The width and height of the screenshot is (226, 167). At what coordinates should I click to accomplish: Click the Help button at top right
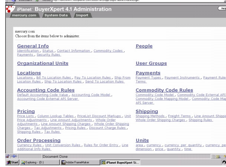pos(222,8)
